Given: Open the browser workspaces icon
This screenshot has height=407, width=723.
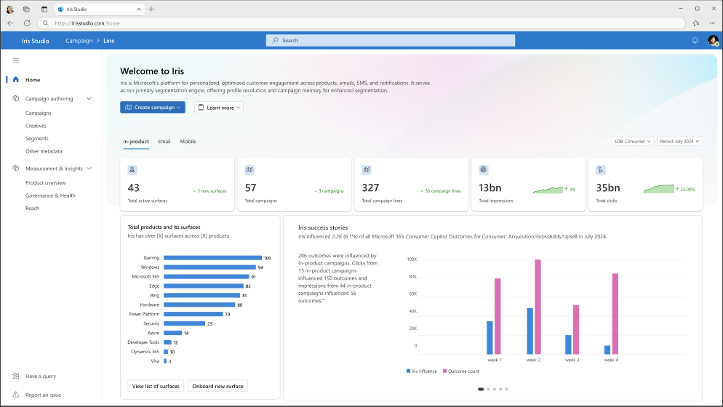Looking at the screenshot, I should point(26,9).
